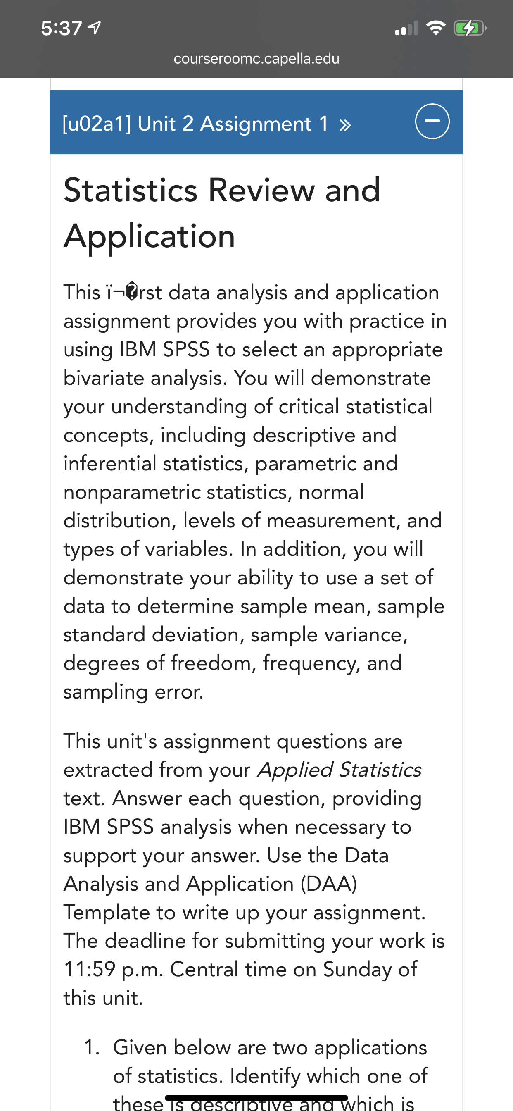Tap the sampling error text ending paragraph one

[133, 692]
